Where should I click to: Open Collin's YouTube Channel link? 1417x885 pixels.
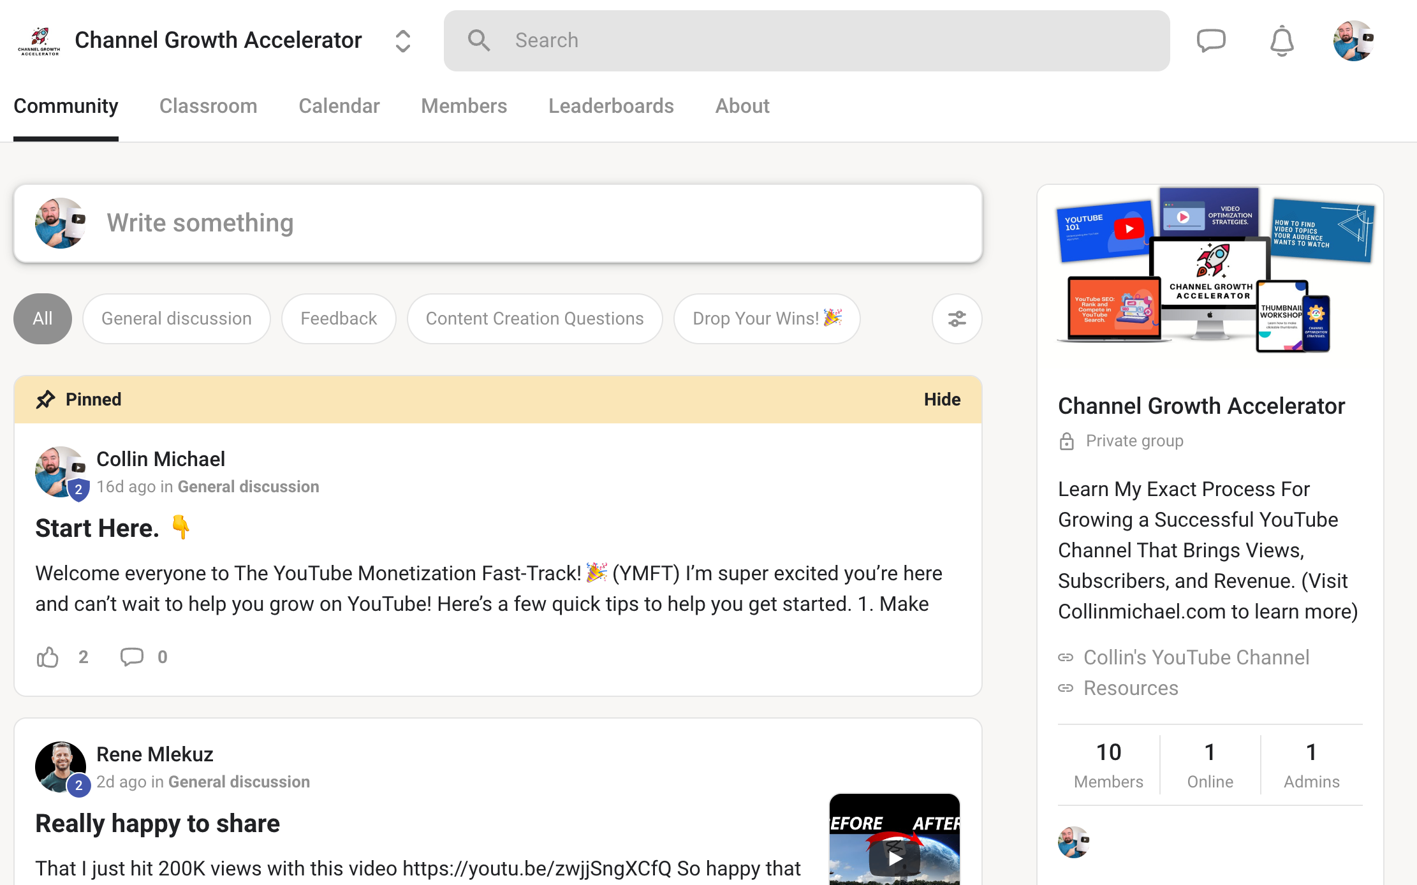pyautogui.click(x=1196, y=657)
